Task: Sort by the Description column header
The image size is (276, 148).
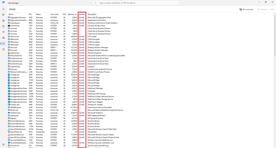Action: (92, 14)
